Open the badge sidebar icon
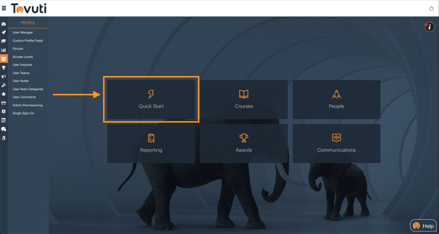This screenshot has height=234, width=439. [4, 112]
